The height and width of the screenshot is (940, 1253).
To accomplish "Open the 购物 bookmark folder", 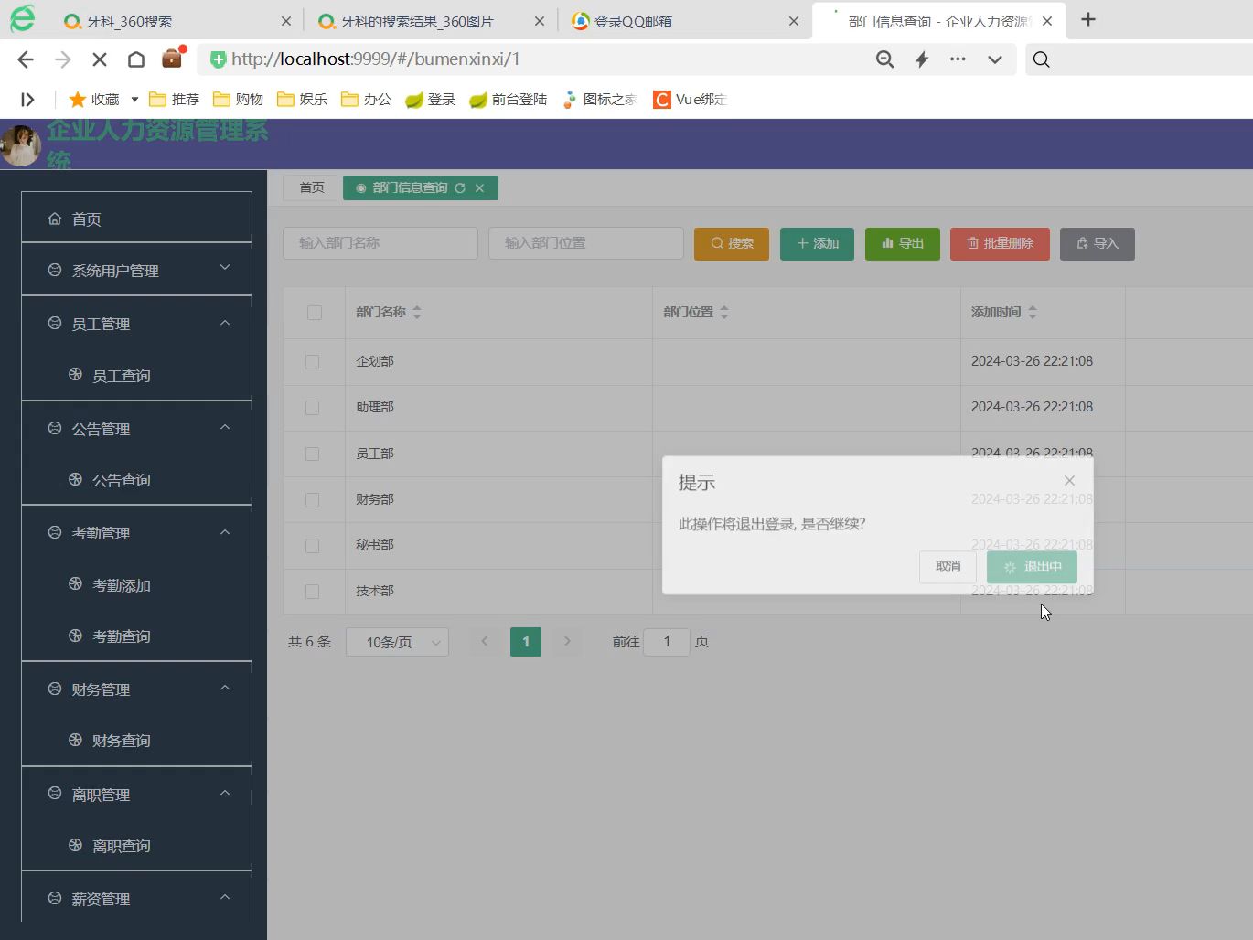I will click(238, 99).
